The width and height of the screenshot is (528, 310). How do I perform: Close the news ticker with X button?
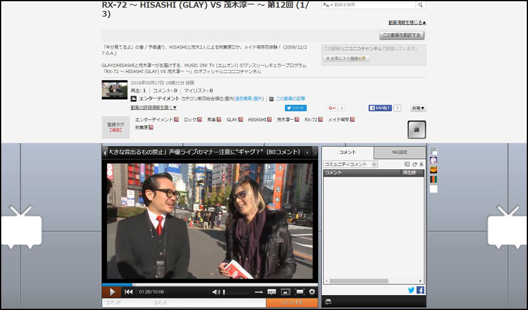[x=307, y=153]
